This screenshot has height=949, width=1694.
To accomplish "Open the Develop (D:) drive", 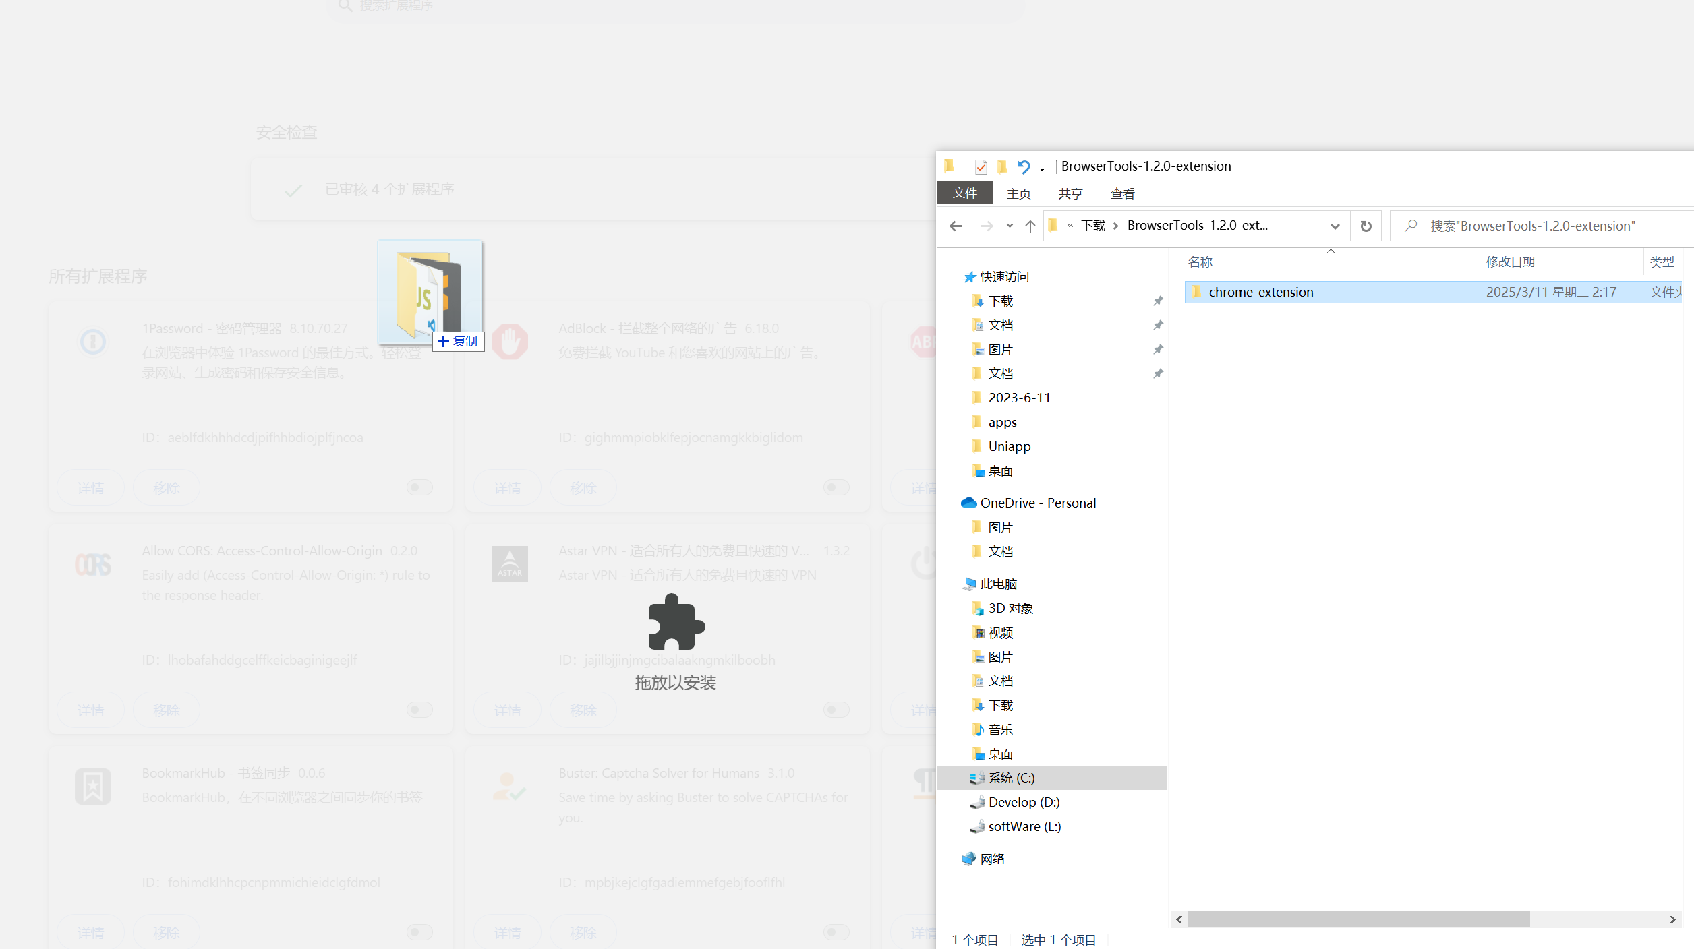I will click(x=1023, y=802).
